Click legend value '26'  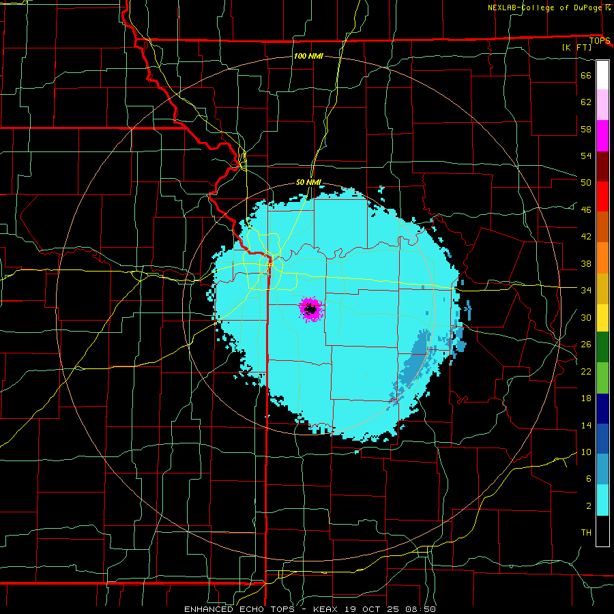point(586,345)
